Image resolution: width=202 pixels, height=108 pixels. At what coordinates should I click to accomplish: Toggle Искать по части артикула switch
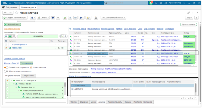pos(6,71)
